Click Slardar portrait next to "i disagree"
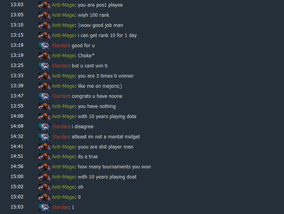 (x=44, y=127)
